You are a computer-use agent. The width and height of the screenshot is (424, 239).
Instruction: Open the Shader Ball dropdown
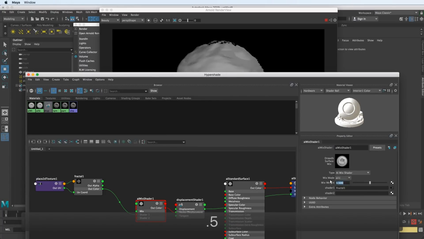338,91
